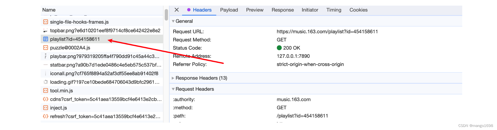
Task: Open the Preview tab
Action: (255, 10)
